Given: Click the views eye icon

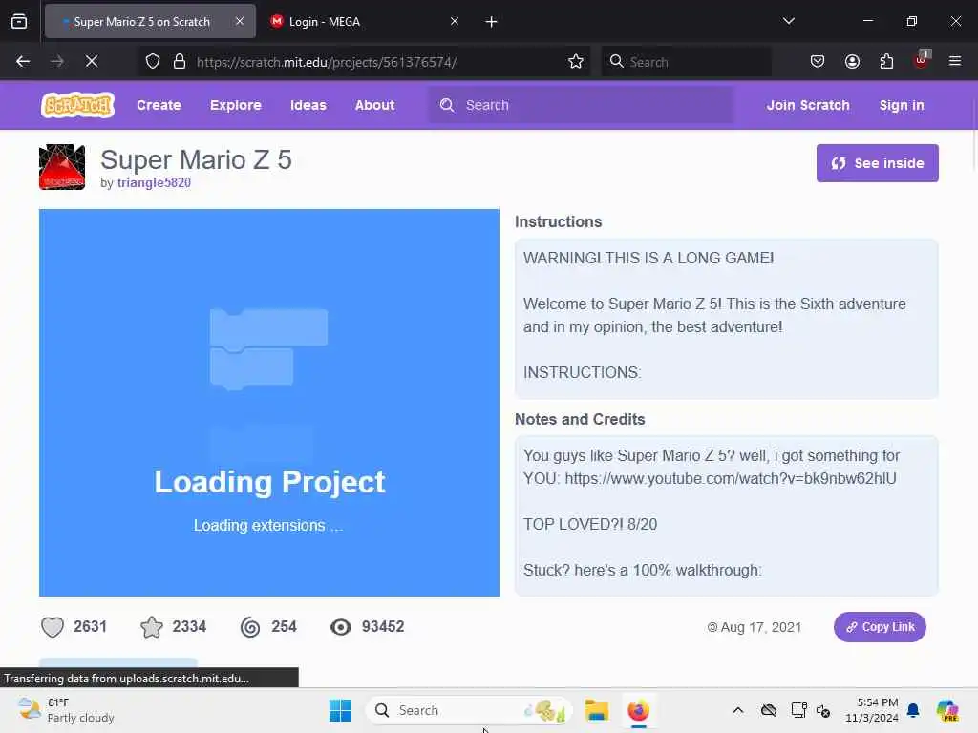Looking at the screenshot, I should [341, 626].
